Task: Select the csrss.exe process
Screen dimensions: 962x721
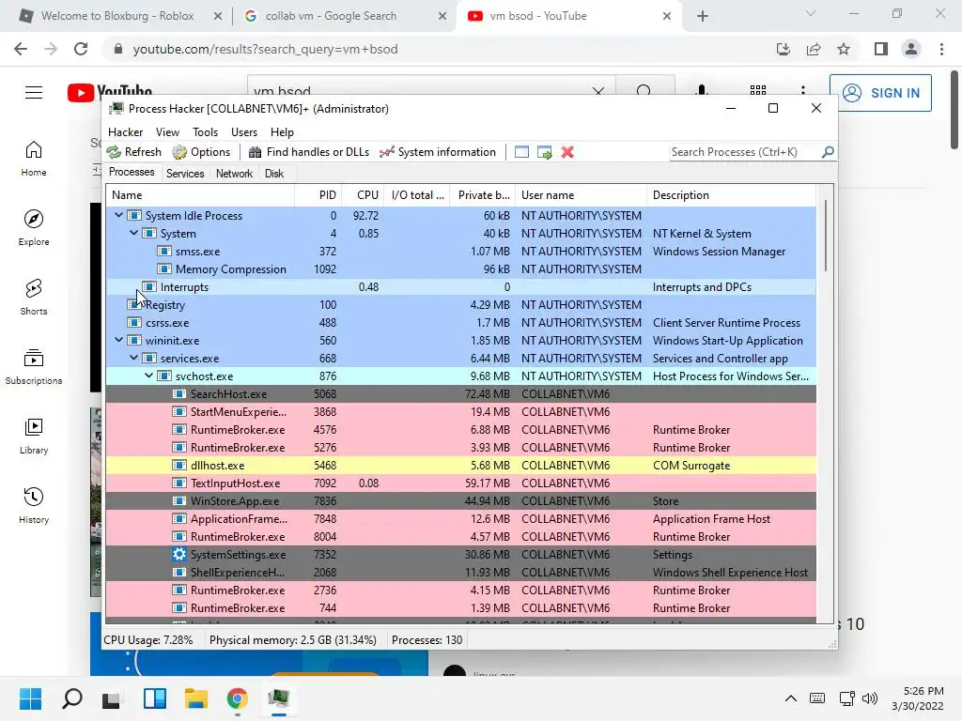Action: [460, 323]
